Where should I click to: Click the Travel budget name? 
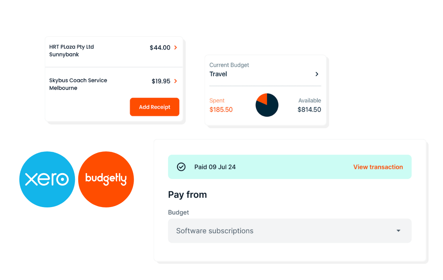(218, 74)
